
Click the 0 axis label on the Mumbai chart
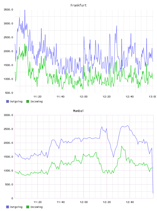click(x=12, y=198)
